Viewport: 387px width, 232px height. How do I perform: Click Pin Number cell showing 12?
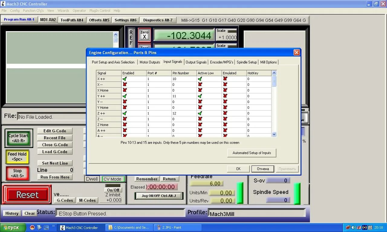click(184, 113)
